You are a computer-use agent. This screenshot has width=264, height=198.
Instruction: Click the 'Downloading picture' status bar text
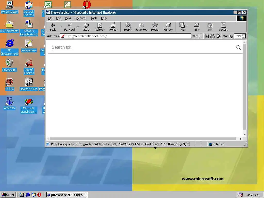point(120,144)
